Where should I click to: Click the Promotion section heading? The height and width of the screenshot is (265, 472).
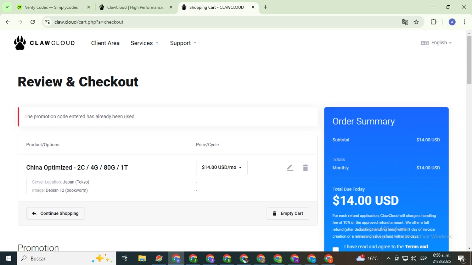[x=38, y=248]
